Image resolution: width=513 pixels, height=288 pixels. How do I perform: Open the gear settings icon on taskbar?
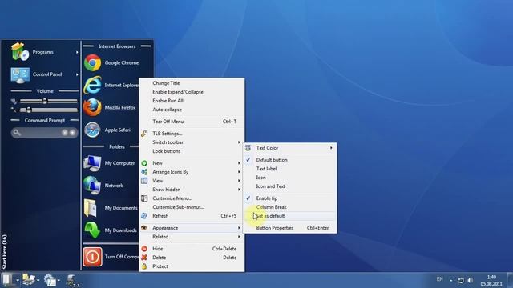point(50,280)
